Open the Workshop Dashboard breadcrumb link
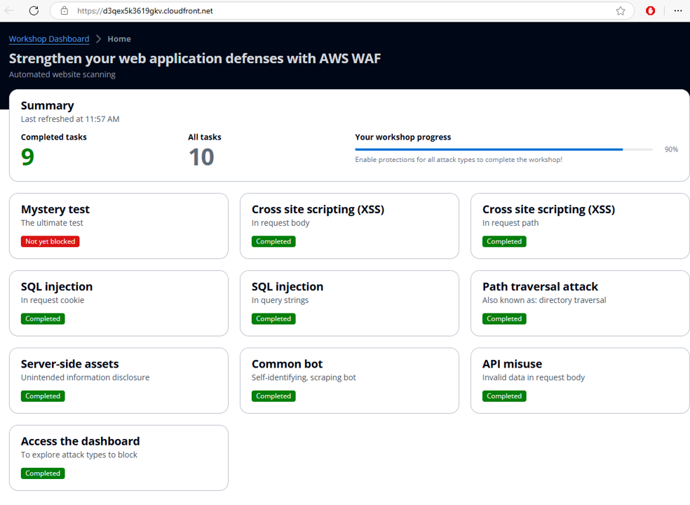Screen dimensions: 690x505 coord(49,39)
